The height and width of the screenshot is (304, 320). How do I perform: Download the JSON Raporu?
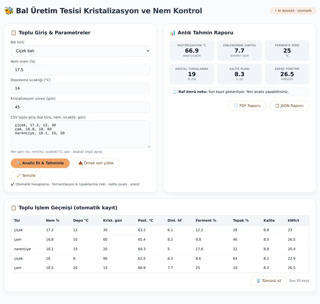[x=289, y=106]
